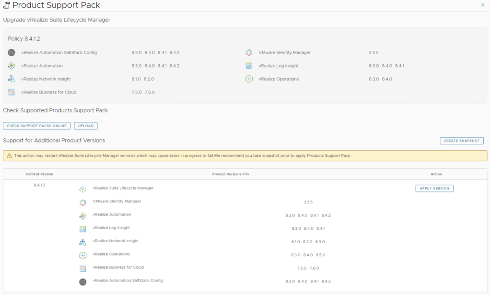Viewport: 491px width, 295px height.
Task: Click the vRealize Automation icon in Policy section
Action: coord(12,66)
